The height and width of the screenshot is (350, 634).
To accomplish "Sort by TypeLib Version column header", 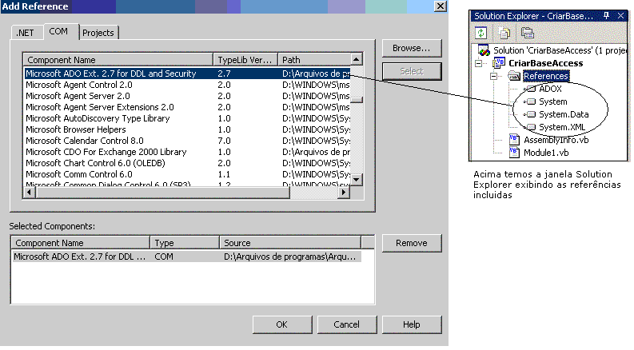I will click(245, 60).
